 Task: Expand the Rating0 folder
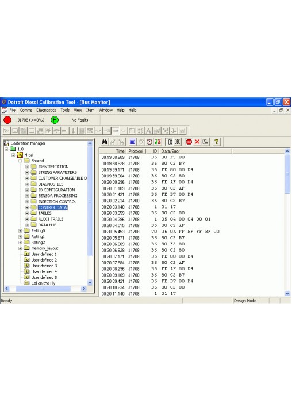pyautogui.click(x=20, y=230)
